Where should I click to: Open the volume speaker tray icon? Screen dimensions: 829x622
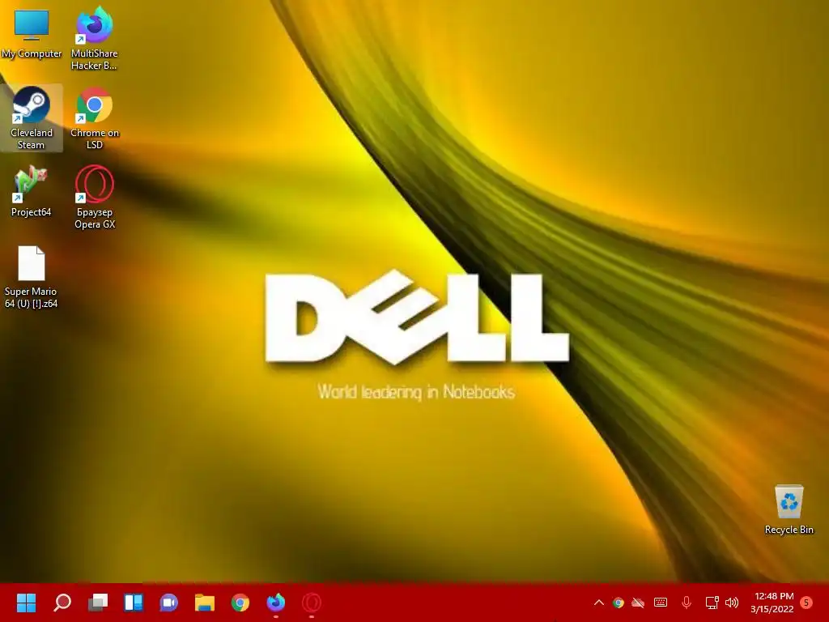732,603
